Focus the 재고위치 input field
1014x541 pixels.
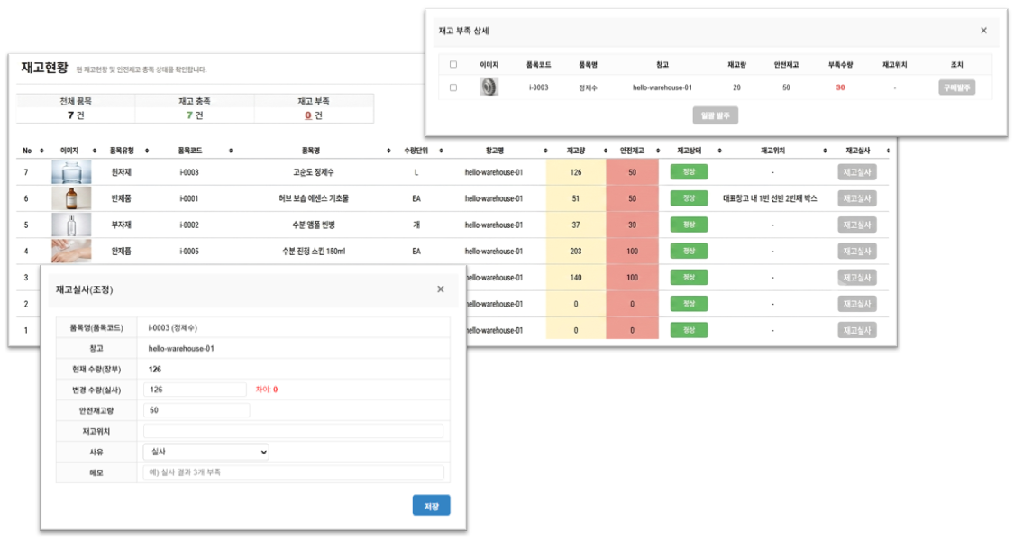click(294, 431)
